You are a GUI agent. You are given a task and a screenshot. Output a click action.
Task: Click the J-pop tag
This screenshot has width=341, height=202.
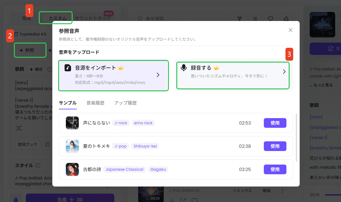(x=120, y=146)
